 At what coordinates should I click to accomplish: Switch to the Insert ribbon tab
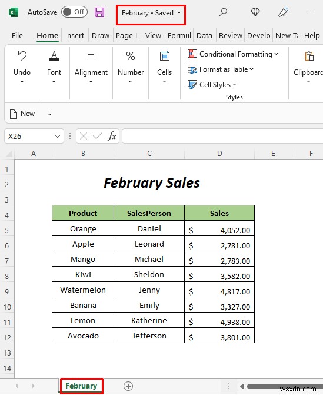[75, 35]
